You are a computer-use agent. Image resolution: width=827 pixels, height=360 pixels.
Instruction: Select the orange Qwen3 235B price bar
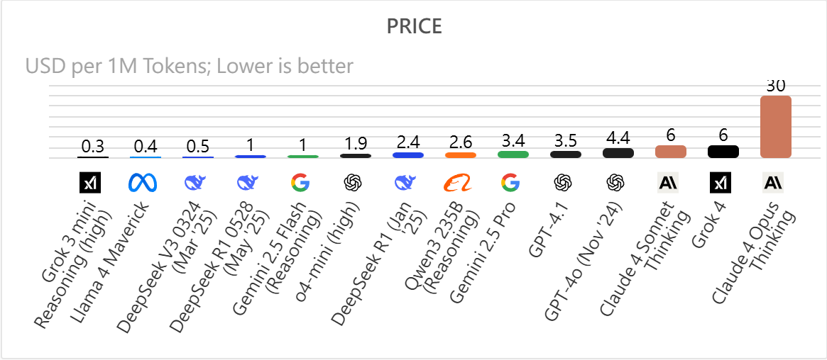(461, 154)
